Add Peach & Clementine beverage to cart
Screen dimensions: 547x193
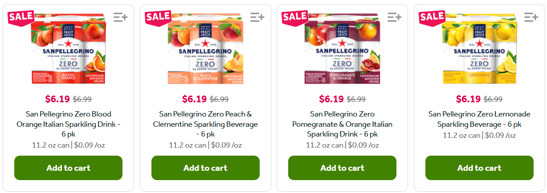tap(205, 168)
